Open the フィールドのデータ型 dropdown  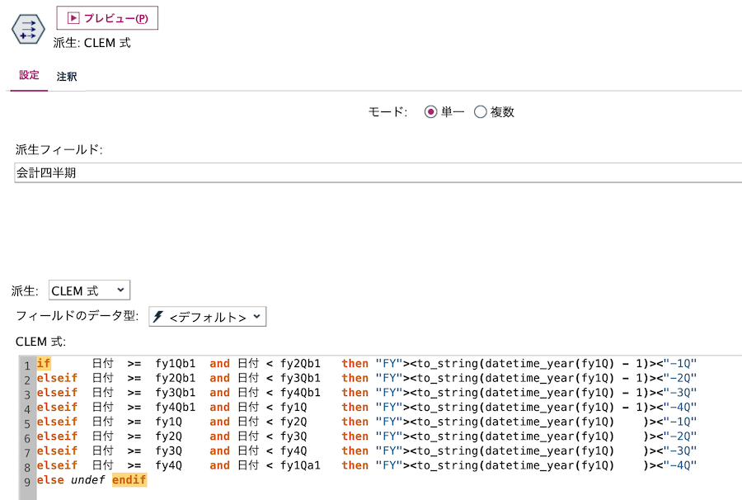(x=207, y=316)
